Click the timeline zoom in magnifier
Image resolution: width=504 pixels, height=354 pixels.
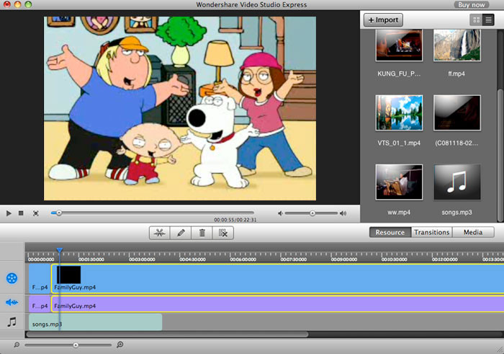tap(120, 345)
